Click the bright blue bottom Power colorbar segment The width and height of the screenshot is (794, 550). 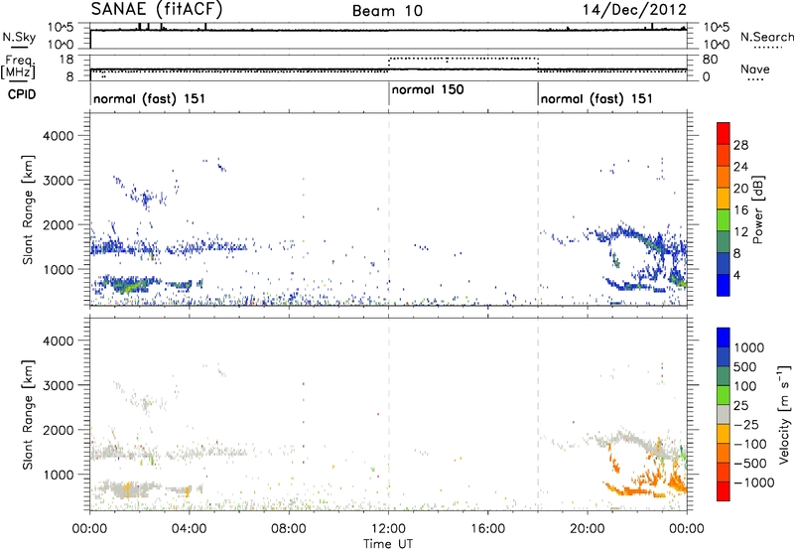click(x=724, y=285)
